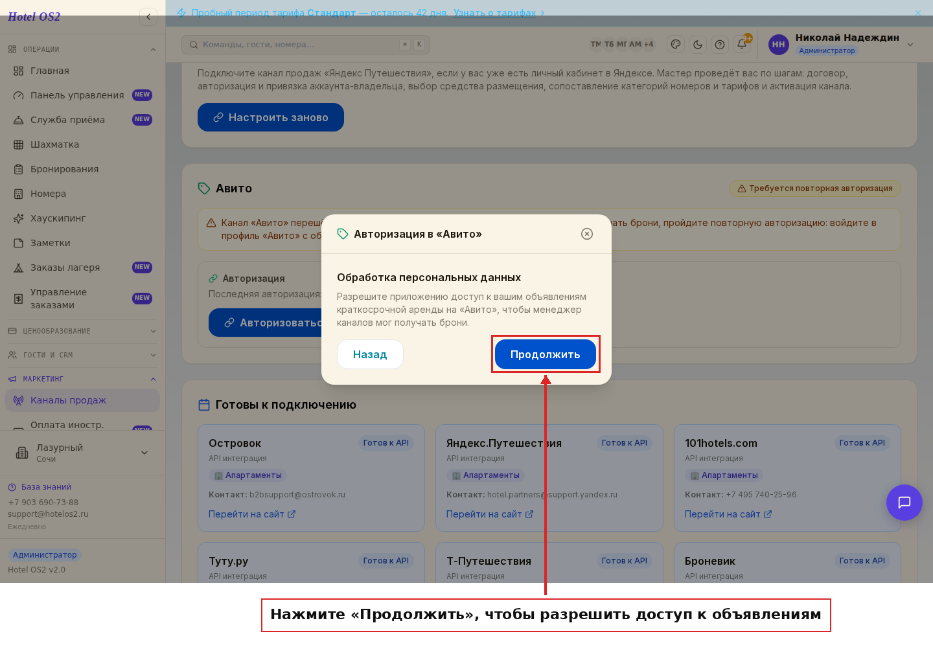Image resolution: width=933 pixels, height=647 pixels.
Task: Open the help question-mark icon
Action: click(720, 45)
